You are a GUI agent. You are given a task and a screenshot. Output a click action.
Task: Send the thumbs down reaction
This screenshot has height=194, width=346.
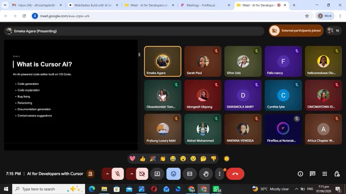213,158
